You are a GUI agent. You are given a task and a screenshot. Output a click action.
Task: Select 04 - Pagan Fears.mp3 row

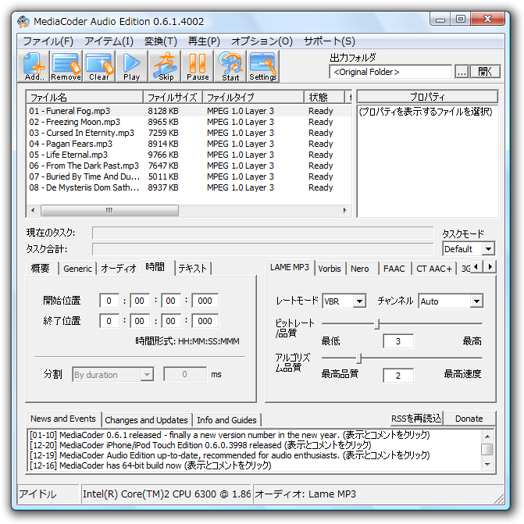189,144
